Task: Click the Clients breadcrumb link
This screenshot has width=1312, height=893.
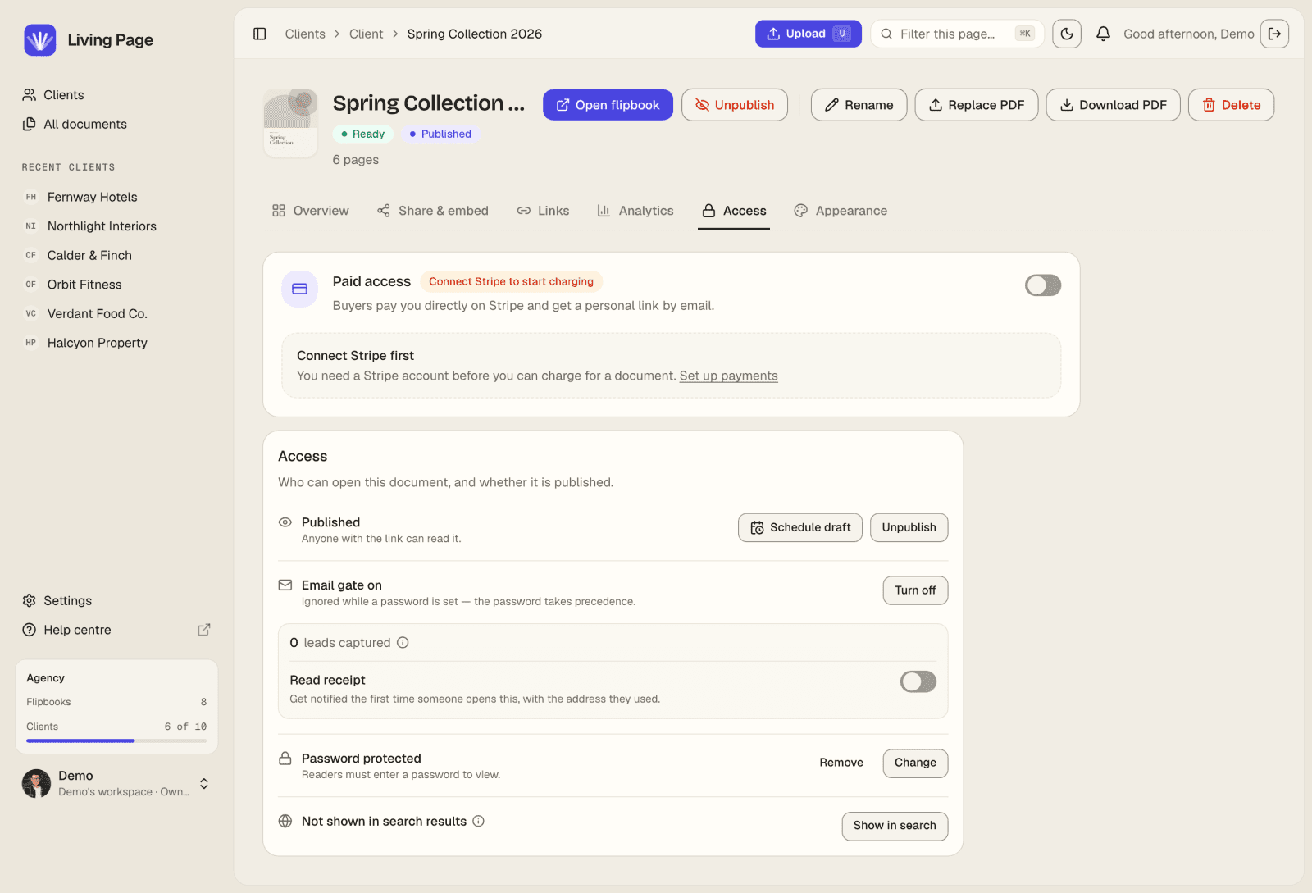Action: click(x=305, y=34)
